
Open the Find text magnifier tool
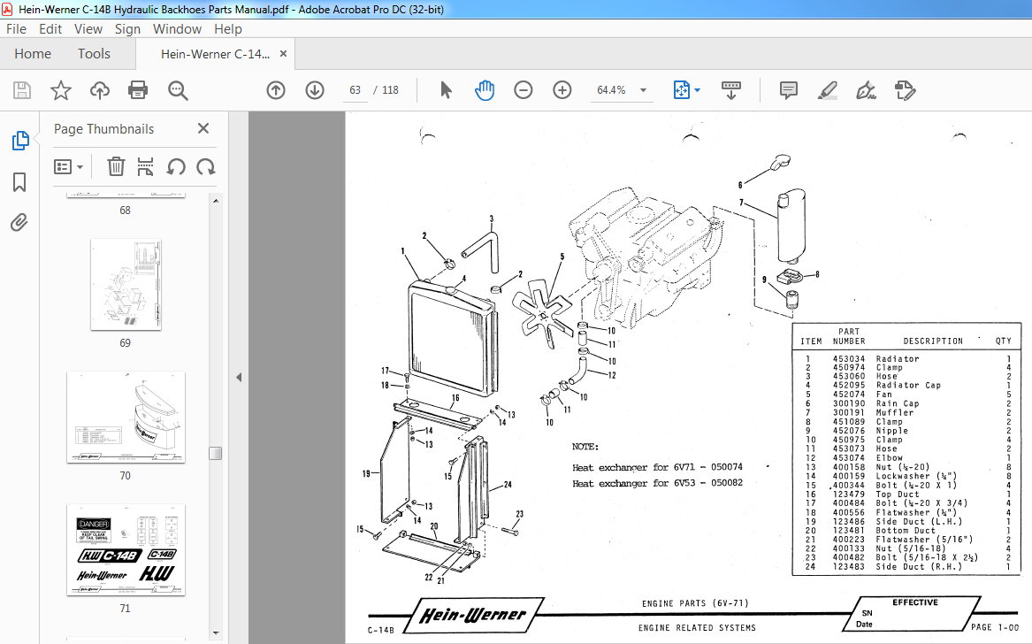click(x=178, y=90)
